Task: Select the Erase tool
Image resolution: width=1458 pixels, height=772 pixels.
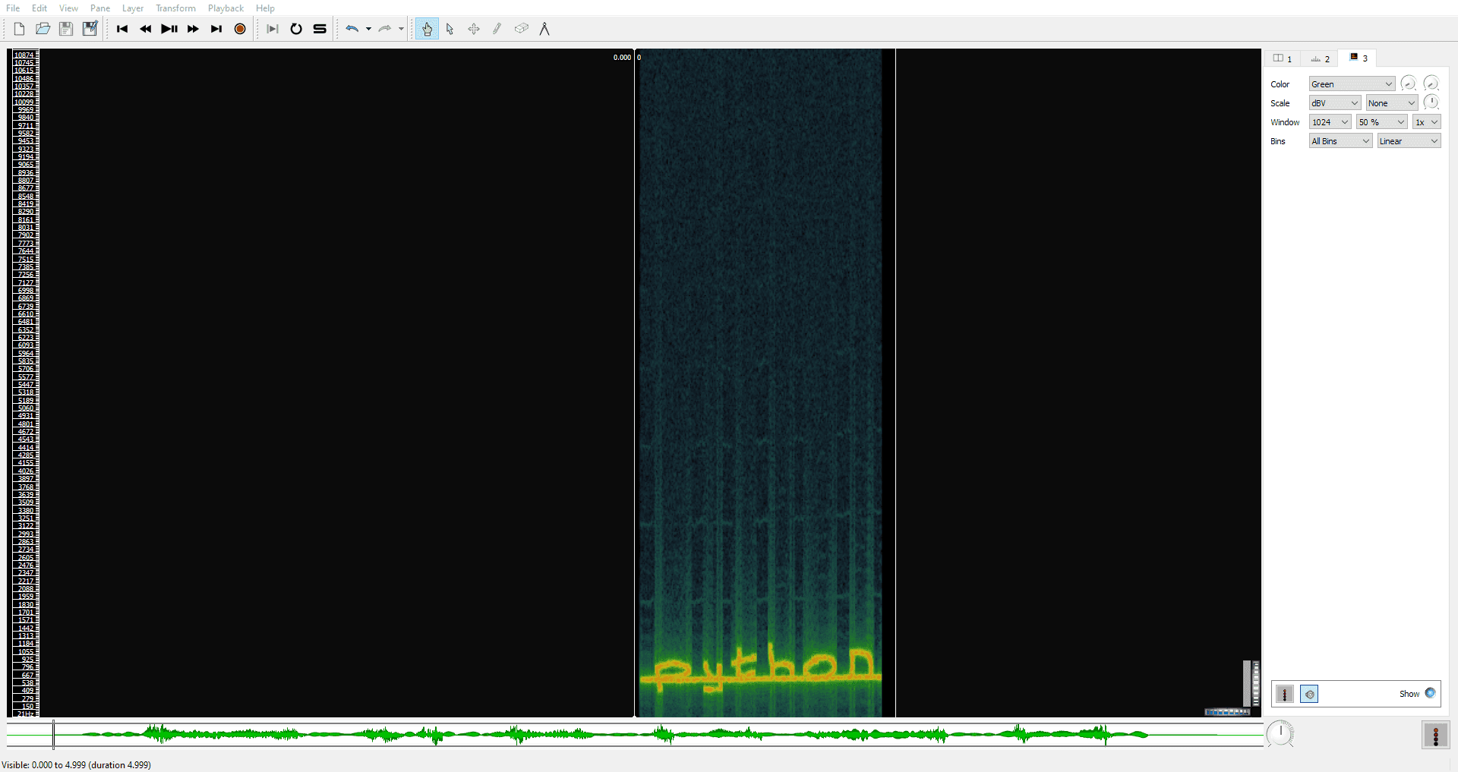Action: tap(521, 29)
